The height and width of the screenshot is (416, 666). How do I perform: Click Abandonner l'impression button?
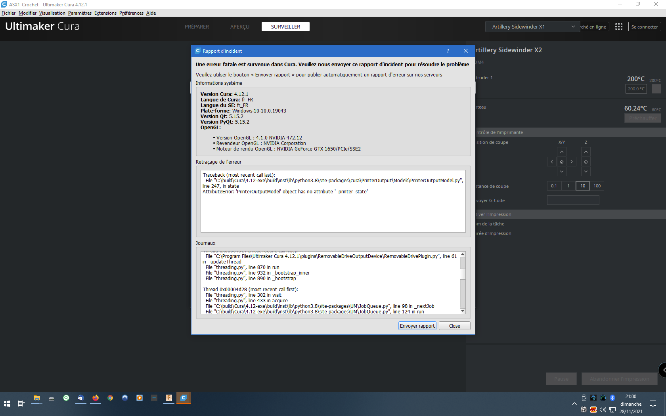click(619, 379)
